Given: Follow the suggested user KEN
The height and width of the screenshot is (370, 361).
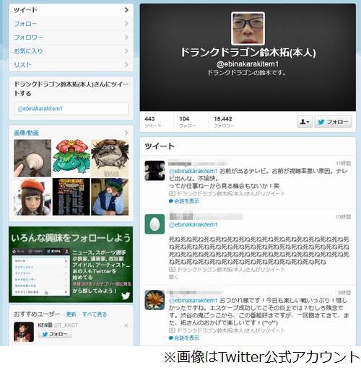Looking at the screenshot, I should pyautogui.click(x=55, y=334).
